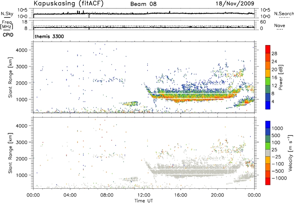This screenshot has width=294, height=203.
Task: Click the dotted line sample under "N.Search"
Action: coord(284,17)
